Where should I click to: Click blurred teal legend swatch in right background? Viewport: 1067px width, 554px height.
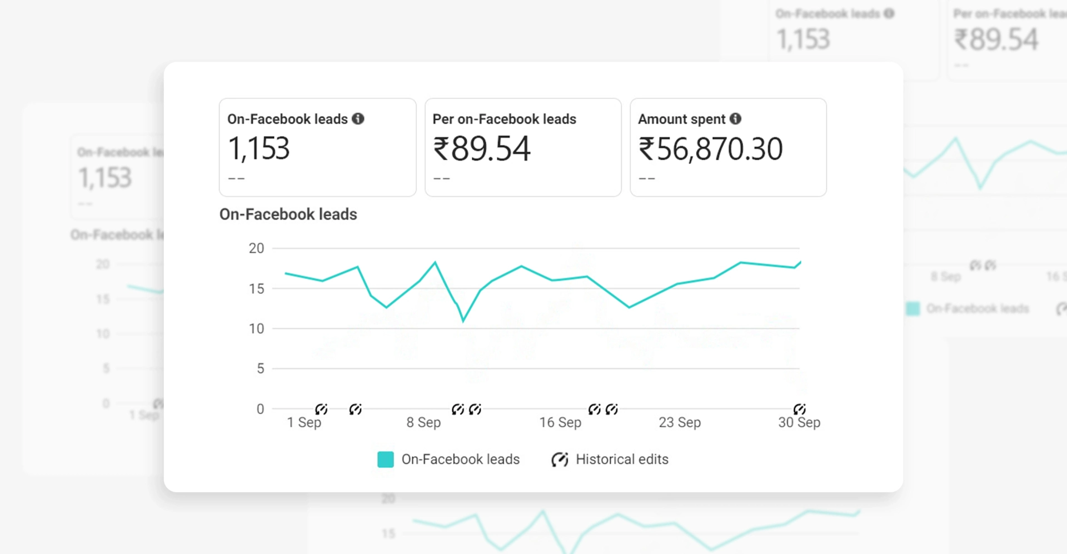[913, 309]
